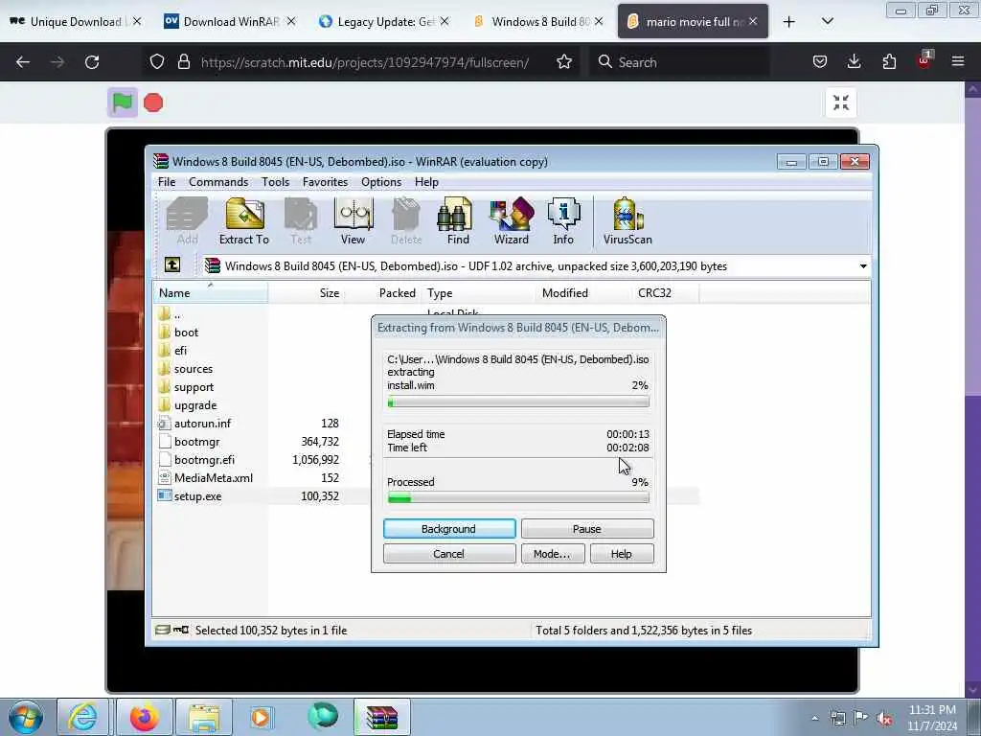Open uBlock extension icon
This screenshot has height=736, width=981.
pyautogui.click(x=924, y=60)
